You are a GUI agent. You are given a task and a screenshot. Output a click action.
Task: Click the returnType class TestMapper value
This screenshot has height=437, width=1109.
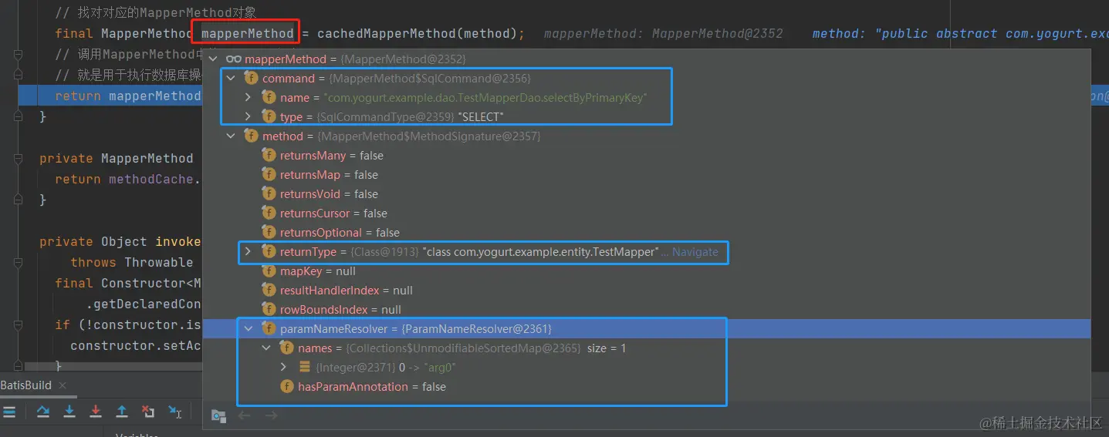point(543,252)
